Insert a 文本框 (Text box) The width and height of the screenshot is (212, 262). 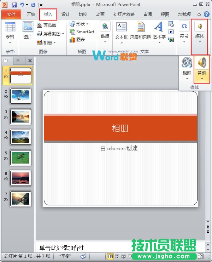point(122,28)
